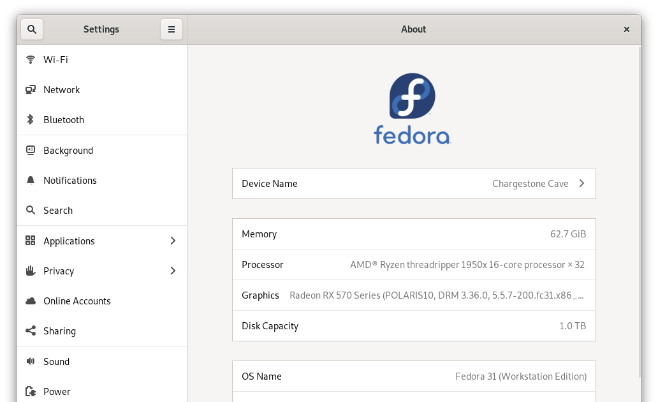Click the Wi-Fi signal icon
This screenshot has width=658, height=402.
(30, 59)
